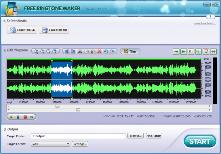Click the Zoom In magnifier icon
The image size is (221, 154).
tap(36, 51)
